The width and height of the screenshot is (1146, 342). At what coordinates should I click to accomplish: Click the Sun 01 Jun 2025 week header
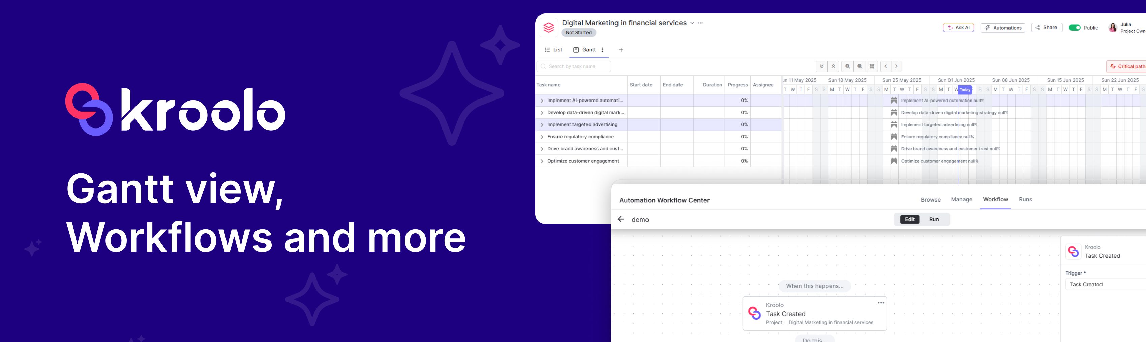click(x=956, y=80)
